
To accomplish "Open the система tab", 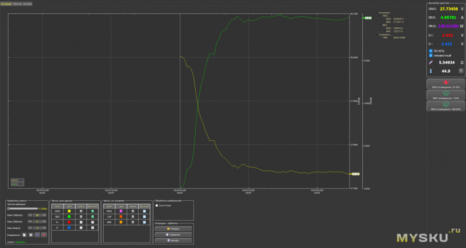I will (27, 4).
